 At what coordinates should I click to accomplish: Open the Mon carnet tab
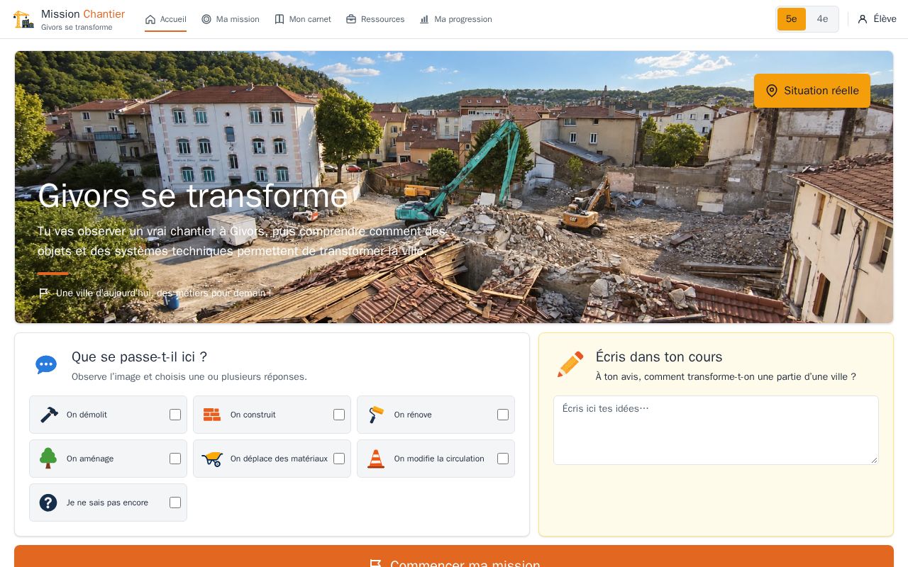pyautogui.click(x=303, y=19)
